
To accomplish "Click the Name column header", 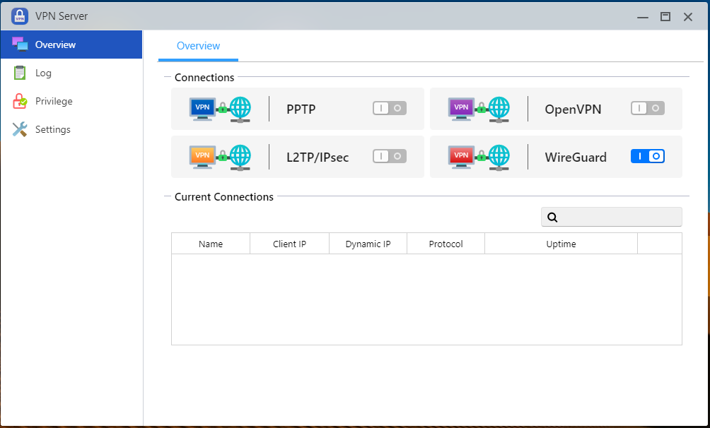I will tap(211, 244).
